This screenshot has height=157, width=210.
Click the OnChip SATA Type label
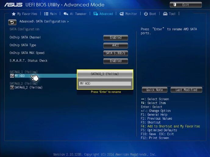coord(23,45)
